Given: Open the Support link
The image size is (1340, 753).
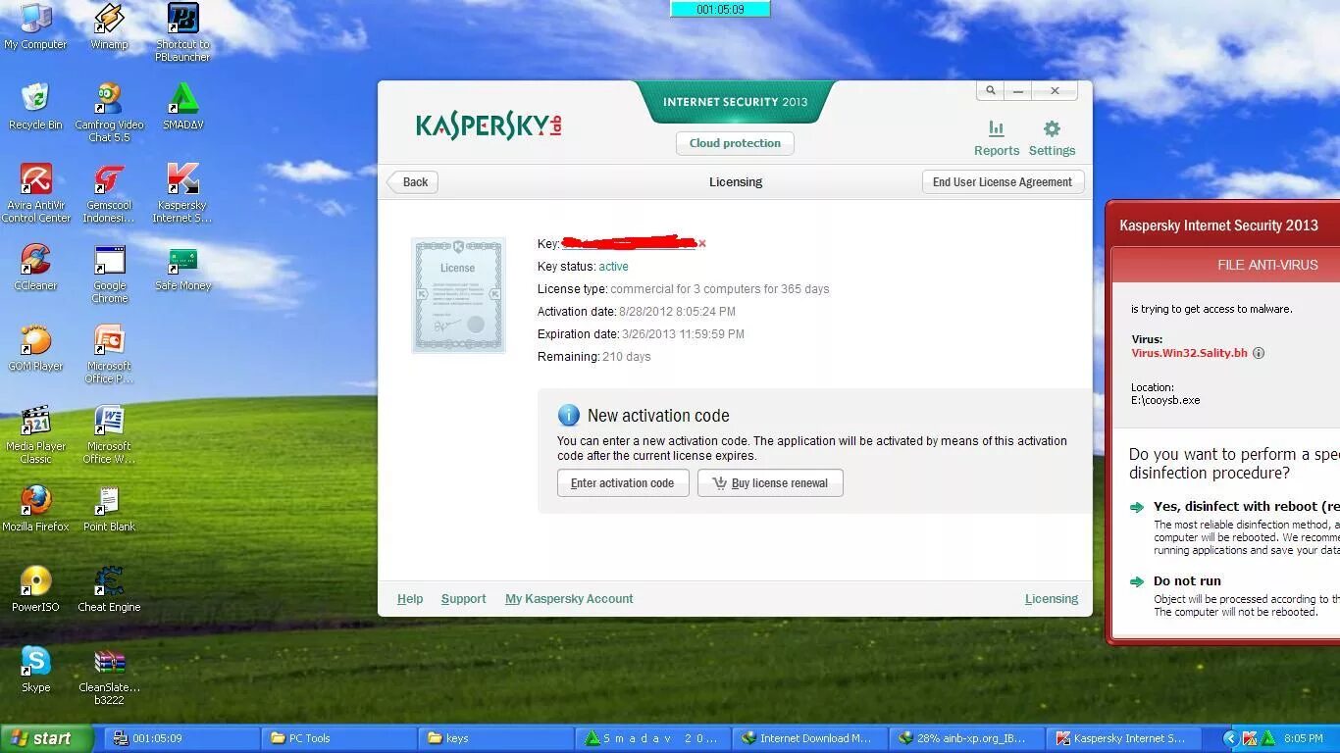Looking at the screenshot, I should coord(463,599).
